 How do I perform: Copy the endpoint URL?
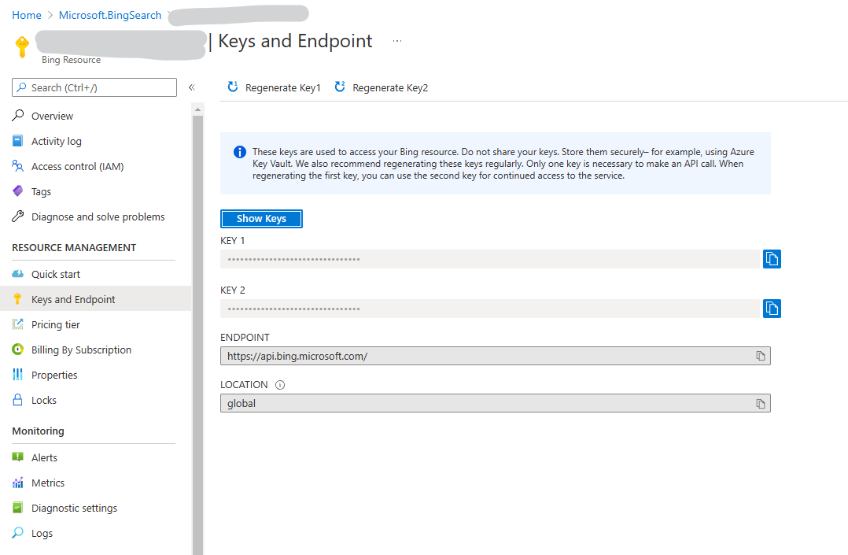[x=760, y=356]
